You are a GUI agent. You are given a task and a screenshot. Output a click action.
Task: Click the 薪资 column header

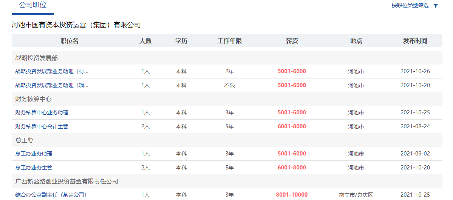click(x=292, y=41)
